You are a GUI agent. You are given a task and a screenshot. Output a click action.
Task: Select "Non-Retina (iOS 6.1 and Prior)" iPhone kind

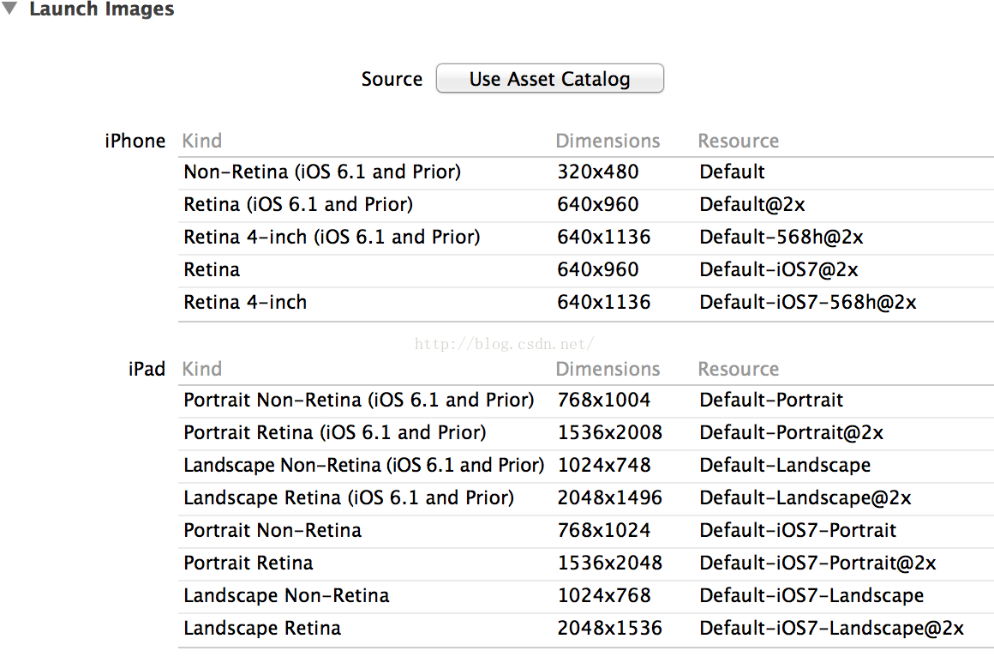pos(322,172)
